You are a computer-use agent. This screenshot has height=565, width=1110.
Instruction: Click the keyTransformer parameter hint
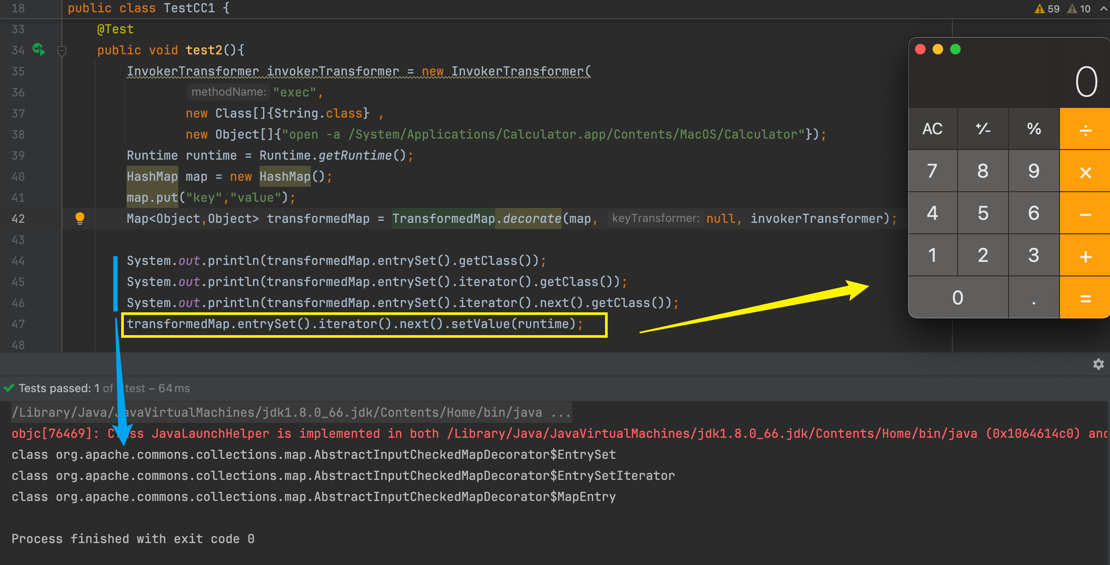point(655,218)
